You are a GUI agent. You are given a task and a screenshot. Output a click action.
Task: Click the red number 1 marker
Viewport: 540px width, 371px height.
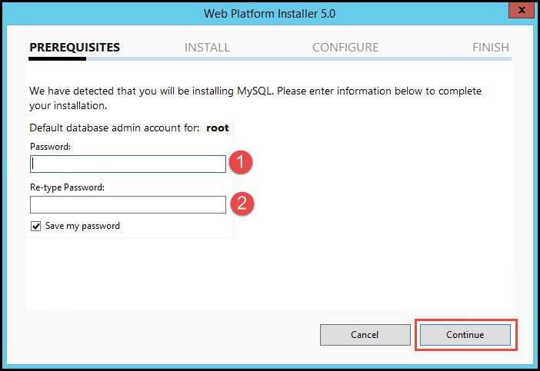coord(242,163)
